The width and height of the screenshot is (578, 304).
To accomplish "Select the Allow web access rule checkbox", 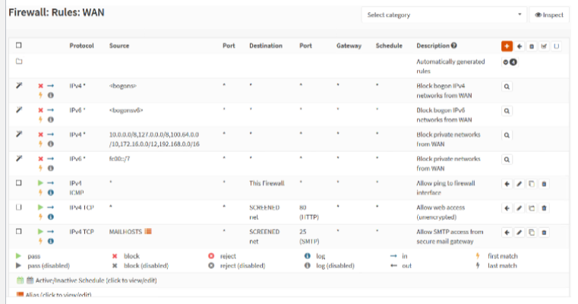I will tap(19, 207).
